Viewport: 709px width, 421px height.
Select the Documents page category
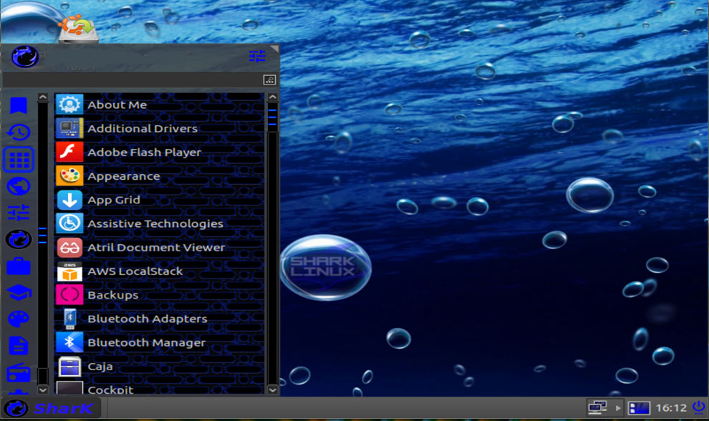click(x=19, y=346)
